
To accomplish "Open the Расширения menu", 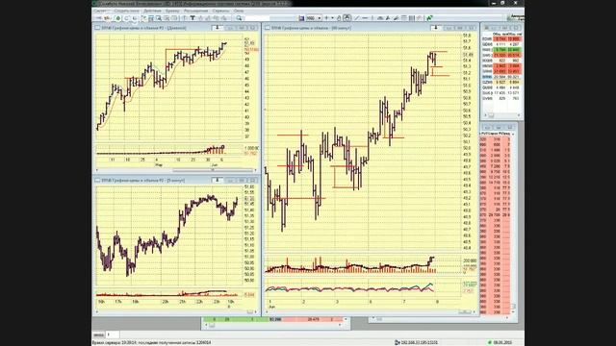I will 195,11.
